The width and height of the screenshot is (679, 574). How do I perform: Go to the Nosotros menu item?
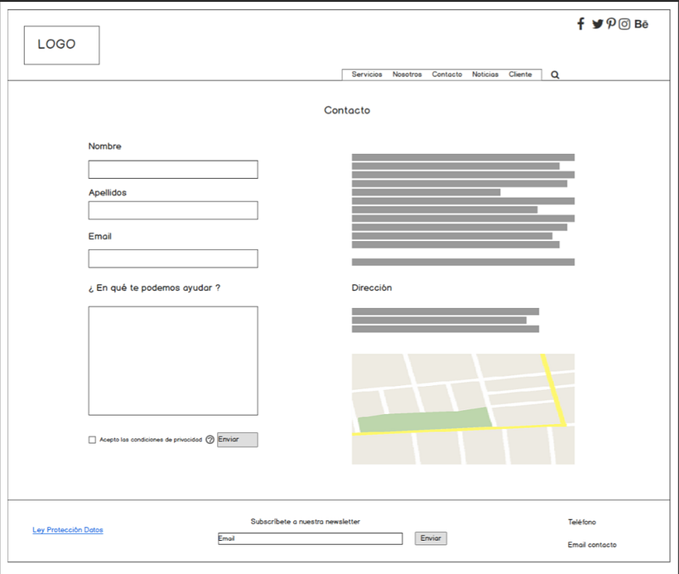407,75
